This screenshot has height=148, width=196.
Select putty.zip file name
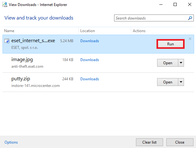click(21, 79)
